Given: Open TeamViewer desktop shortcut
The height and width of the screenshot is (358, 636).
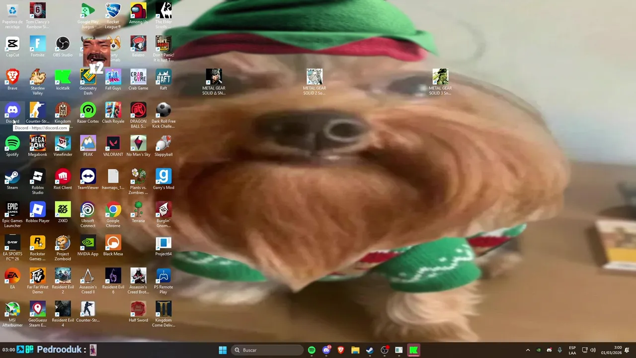Looking at the screenshot, I should tap(88, 179).
